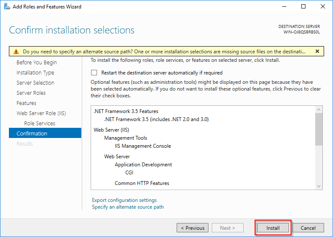Open the Installation Type step
Image resolution: width=333 pixels, height=237 pixels.
coord(35,73)
